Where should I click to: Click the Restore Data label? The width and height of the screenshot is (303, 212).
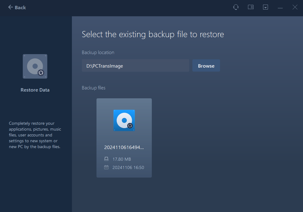pos(35,90)
